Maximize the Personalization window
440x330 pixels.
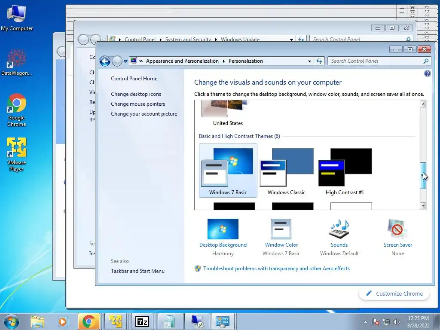click(x=410, y=49)
